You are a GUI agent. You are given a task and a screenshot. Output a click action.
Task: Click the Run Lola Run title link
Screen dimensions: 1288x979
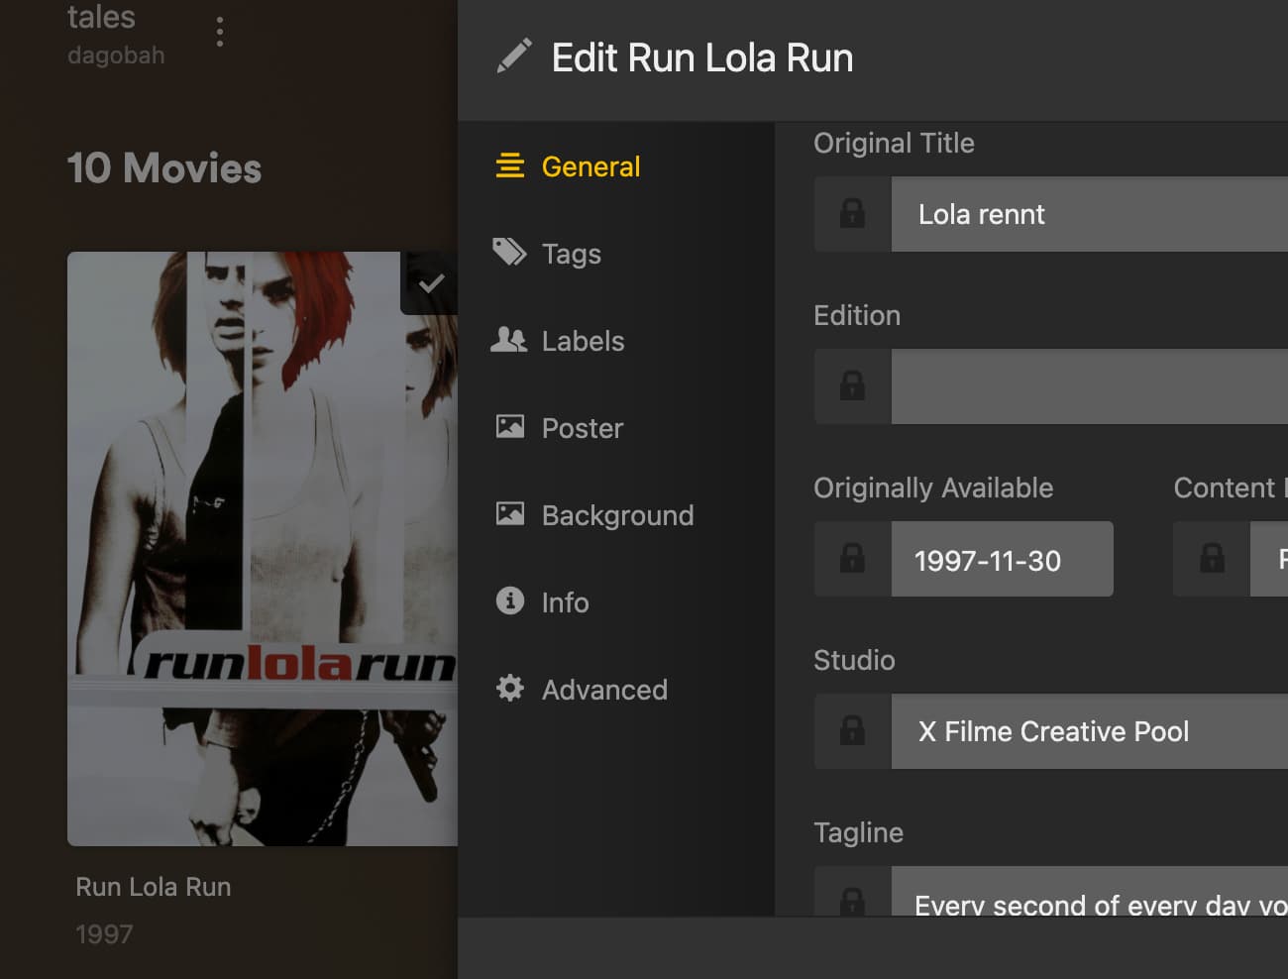[x=154, y=887]
